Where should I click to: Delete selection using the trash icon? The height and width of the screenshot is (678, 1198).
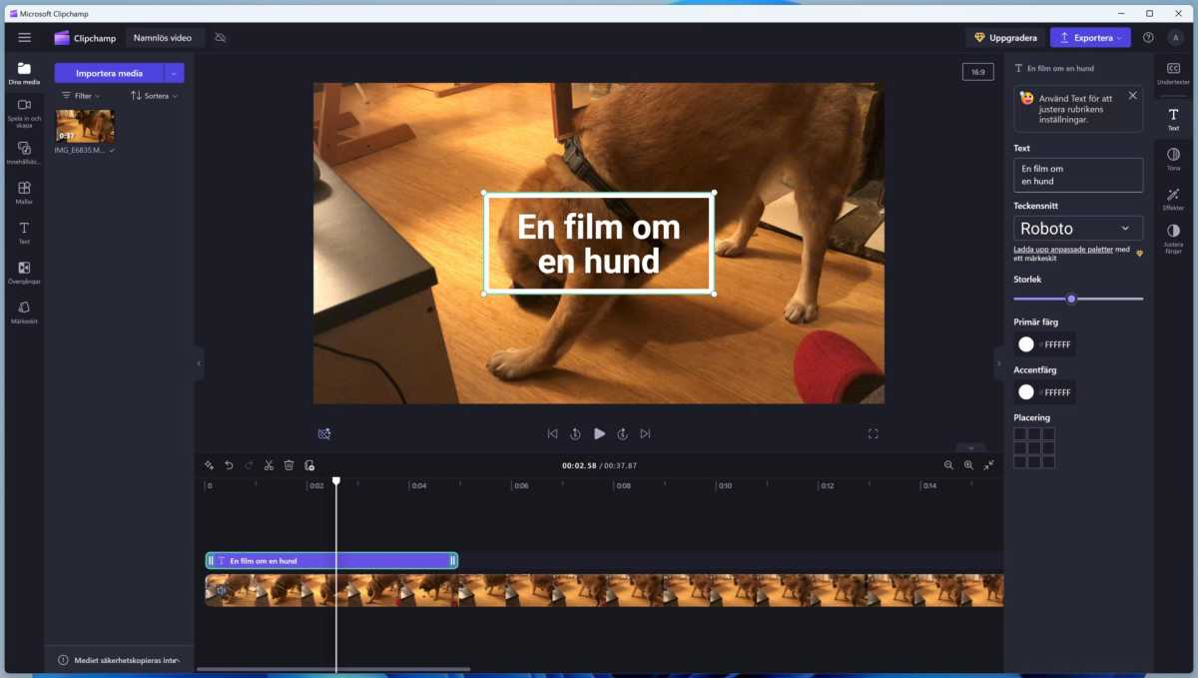289,464
